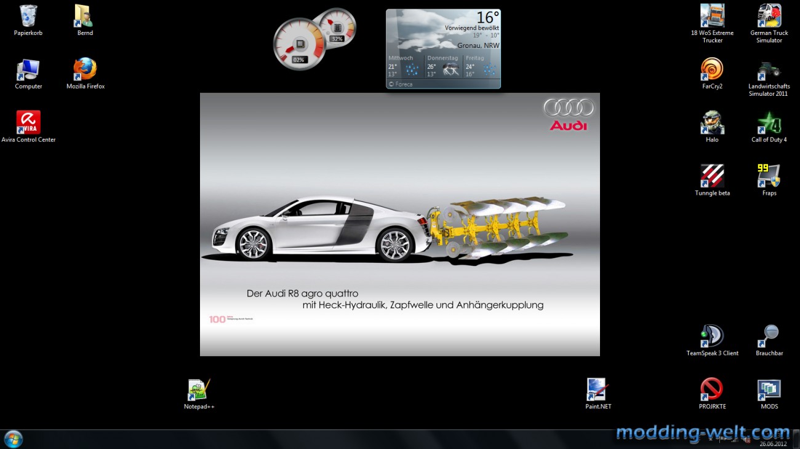Viewport: 800px width, 449px height.
Task: Click the CPU usage gauge gadget
Action: [299, 43]
